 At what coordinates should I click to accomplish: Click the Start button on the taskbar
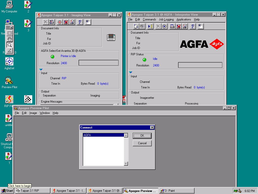[x=7, y=191]
